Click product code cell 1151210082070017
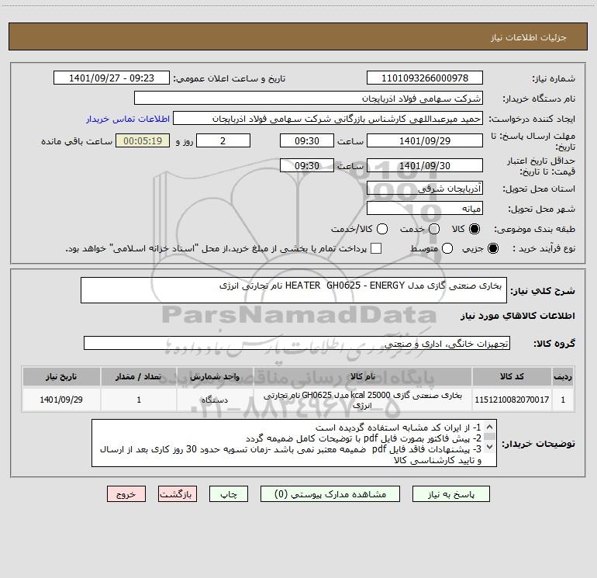This screenshot has width=597, height=578. (x=512, y=400)
